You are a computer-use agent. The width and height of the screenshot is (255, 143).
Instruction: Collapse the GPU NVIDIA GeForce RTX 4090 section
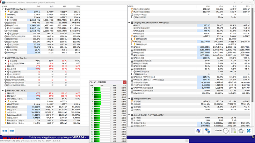(129, 23)
